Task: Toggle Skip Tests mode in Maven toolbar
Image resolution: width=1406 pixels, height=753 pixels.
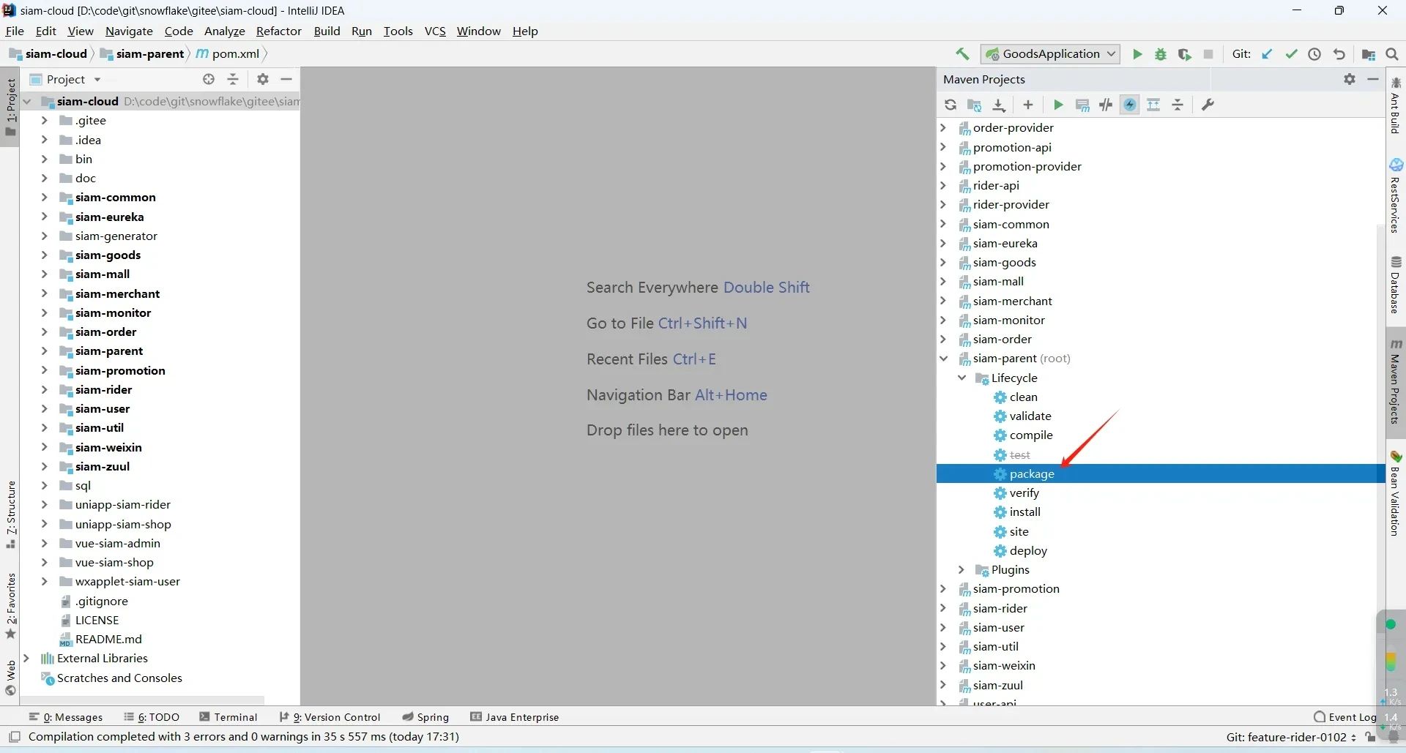Action: click(x=1130, y=105)
